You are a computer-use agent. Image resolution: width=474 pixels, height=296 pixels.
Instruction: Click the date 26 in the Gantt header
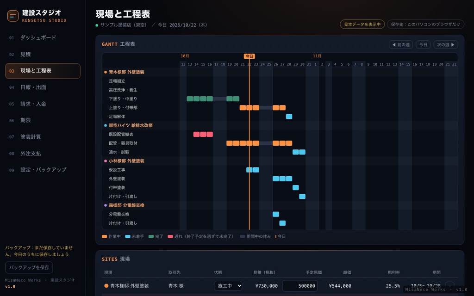pos(276,64)
